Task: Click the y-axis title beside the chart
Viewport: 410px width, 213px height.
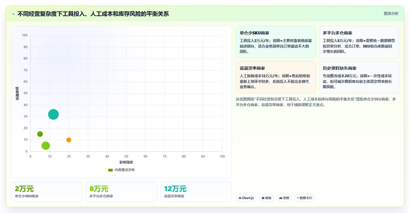Action: (x=17, y=93)
